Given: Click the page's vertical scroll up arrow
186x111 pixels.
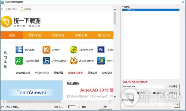Looking at the screenshot, I should point(115,10).
